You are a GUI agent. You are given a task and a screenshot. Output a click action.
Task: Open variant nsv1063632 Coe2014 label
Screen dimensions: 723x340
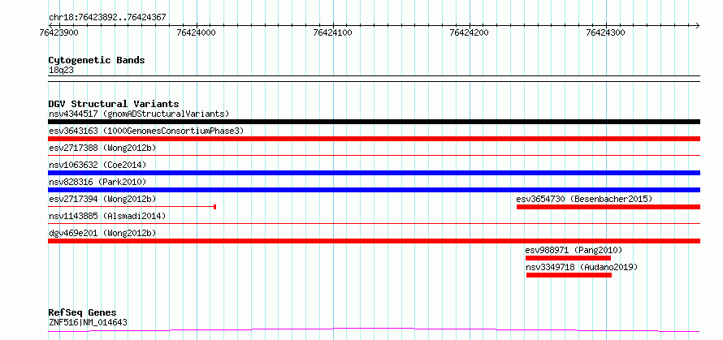97,165
